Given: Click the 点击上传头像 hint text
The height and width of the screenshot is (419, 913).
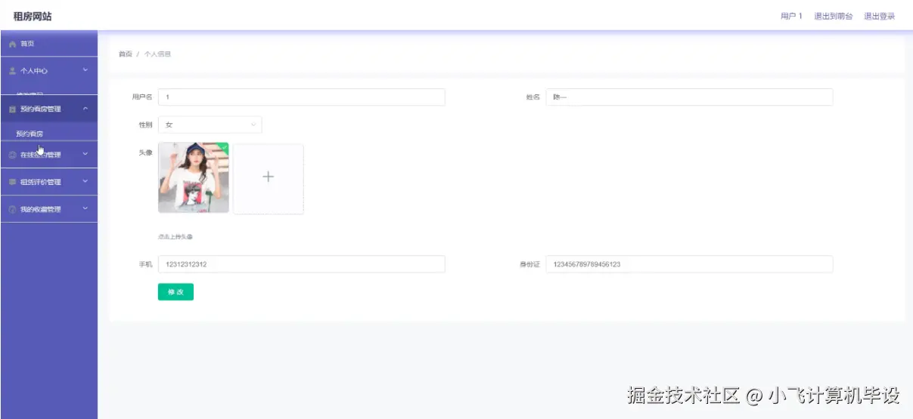Looking at the screenshot, I should (x=175, y=237).
